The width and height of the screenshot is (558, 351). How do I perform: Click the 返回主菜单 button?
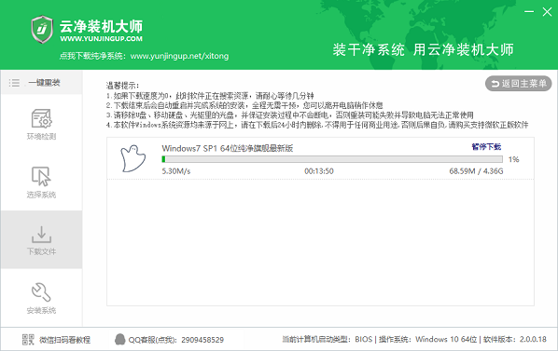(518, 84)
